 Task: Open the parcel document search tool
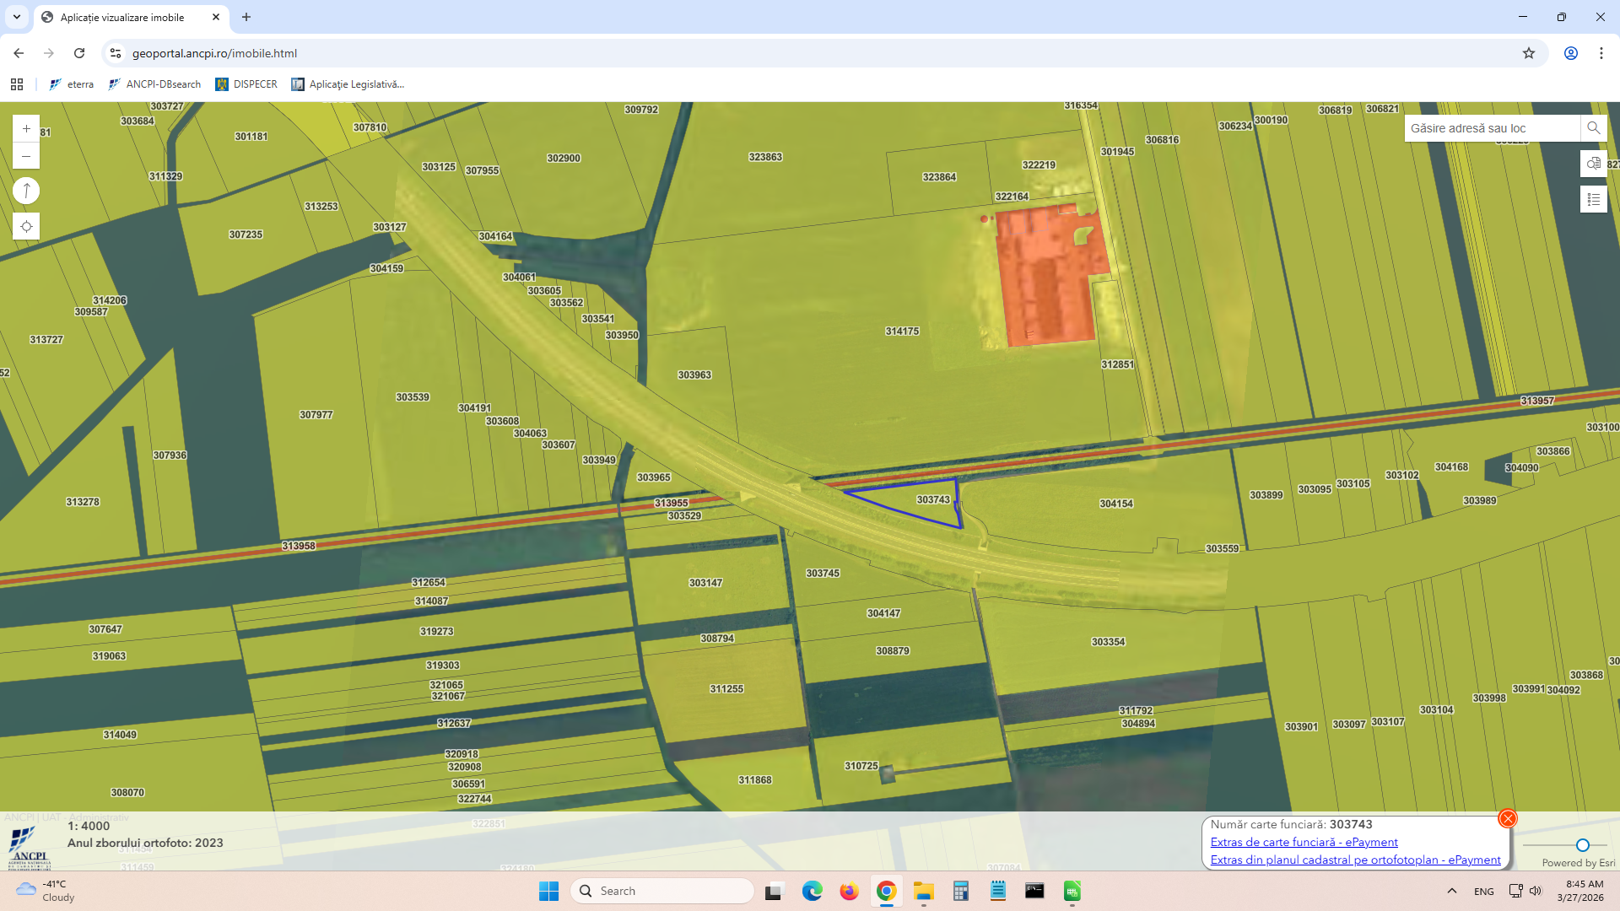click(x=1593, y=164)
